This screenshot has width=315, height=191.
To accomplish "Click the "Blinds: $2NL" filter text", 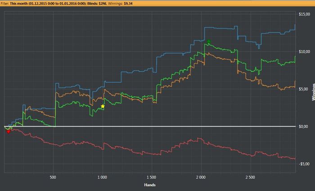I will pyautogui.click(x=97, y=4).
